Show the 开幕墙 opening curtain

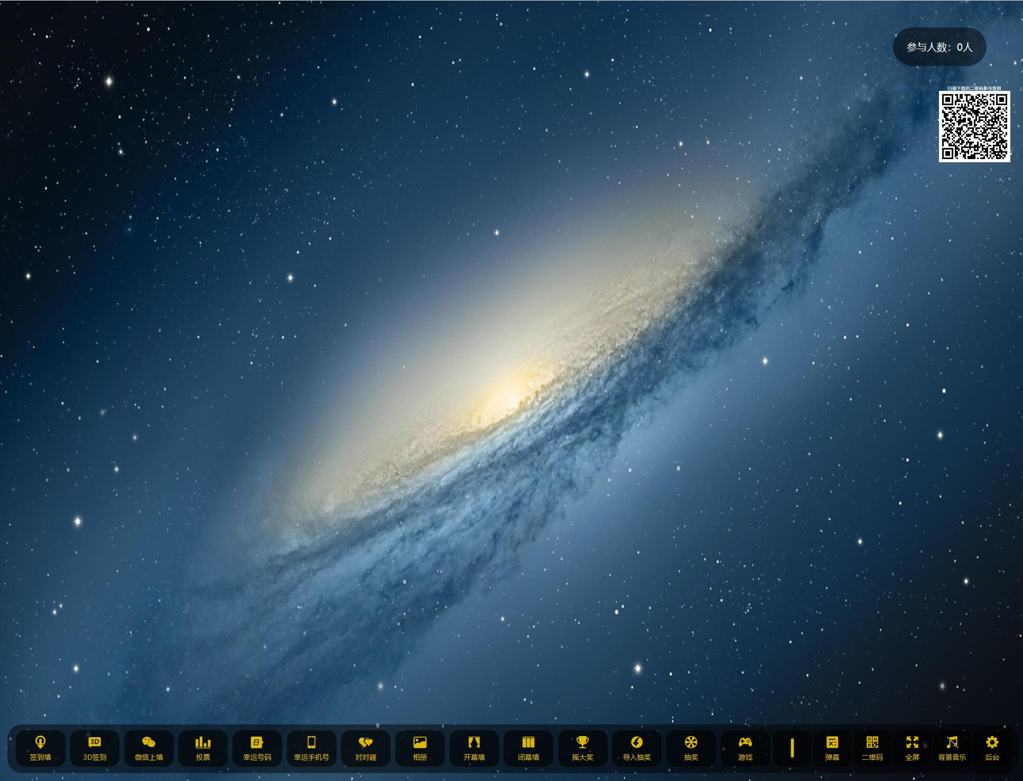[x=475, y=748]
